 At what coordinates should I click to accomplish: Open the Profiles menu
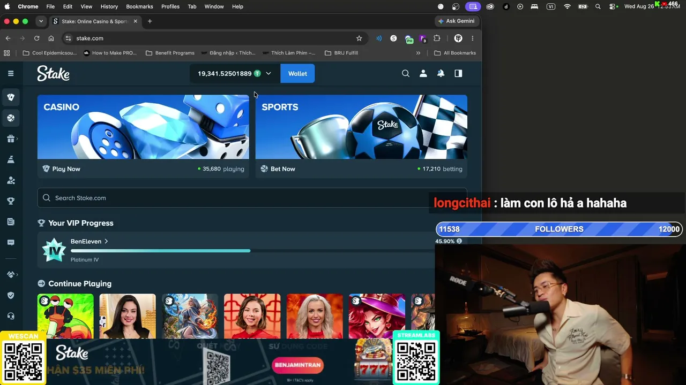click(x=170, y=6)
